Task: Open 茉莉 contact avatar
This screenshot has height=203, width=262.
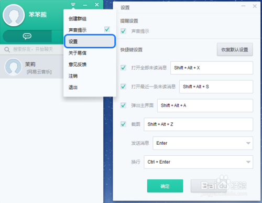Action: click(13, 67)
